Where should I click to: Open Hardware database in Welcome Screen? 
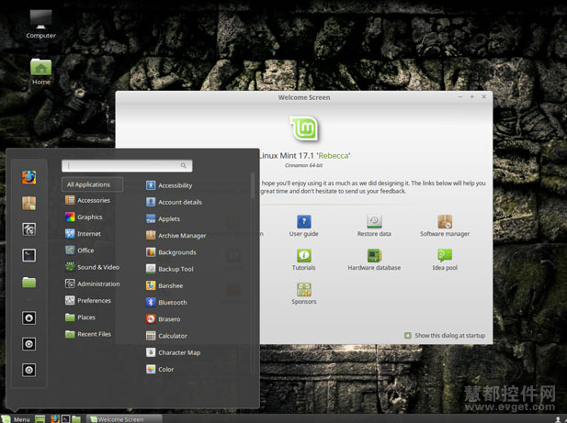(x=374, y=260)
